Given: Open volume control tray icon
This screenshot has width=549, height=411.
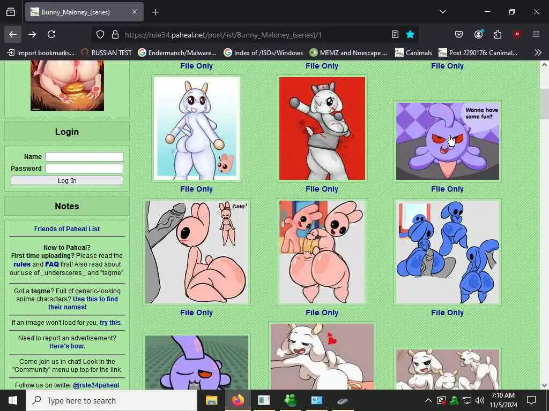Looking at the screenshot, I should click(480, 400).
